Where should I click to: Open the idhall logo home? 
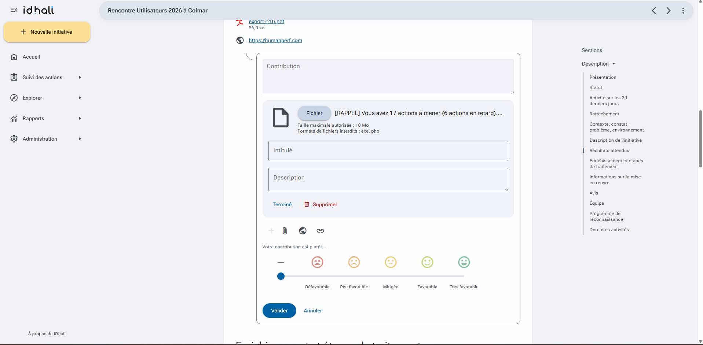pyautogui.click(x=39, y=10)
